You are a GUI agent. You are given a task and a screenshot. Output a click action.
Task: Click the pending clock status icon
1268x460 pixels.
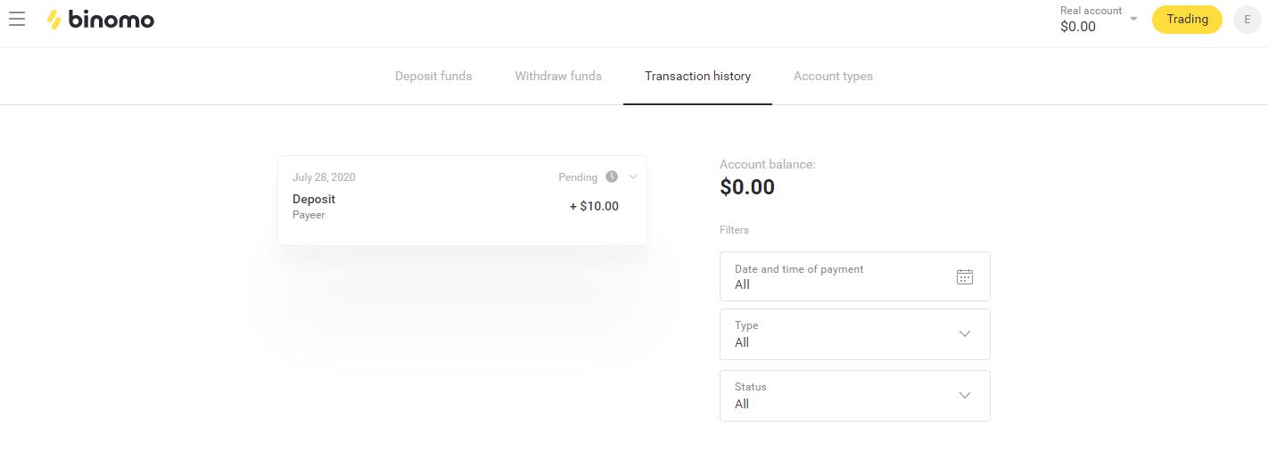(612, 177)
